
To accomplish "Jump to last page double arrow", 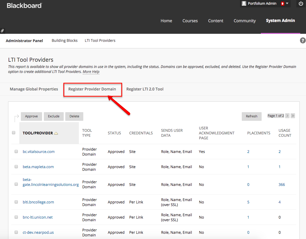I will tap(293, 116).
